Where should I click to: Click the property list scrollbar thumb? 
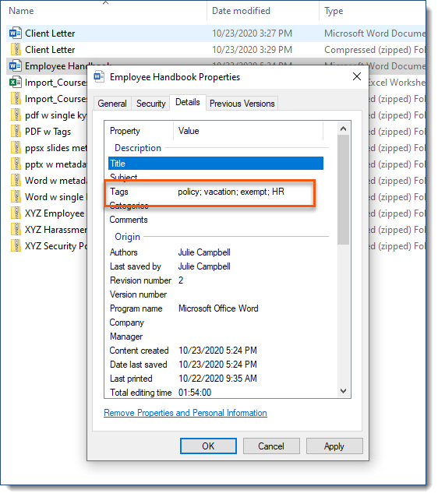tap(343, 189)
